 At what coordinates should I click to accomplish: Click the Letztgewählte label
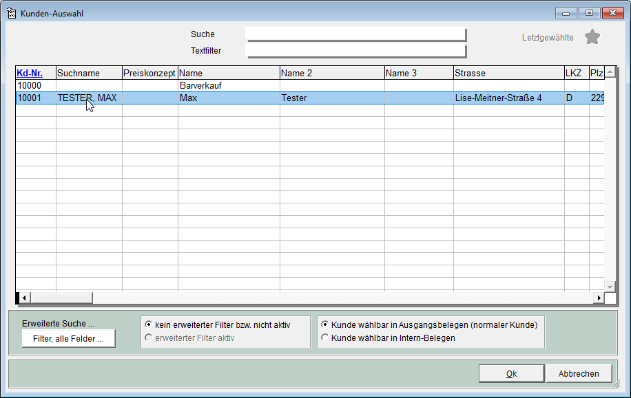548,38
